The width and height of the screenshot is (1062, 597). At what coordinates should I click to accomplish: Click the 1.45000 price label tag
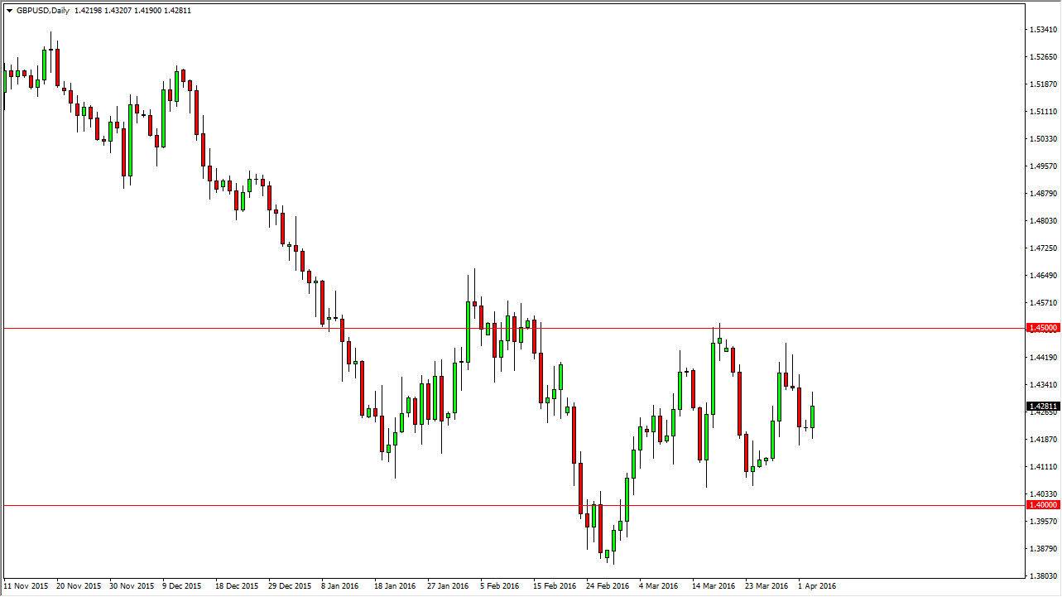(x=1041, y=327)
